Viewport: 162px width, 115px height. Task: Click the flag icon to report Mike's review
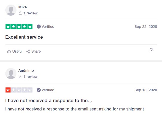pos(151,50)
